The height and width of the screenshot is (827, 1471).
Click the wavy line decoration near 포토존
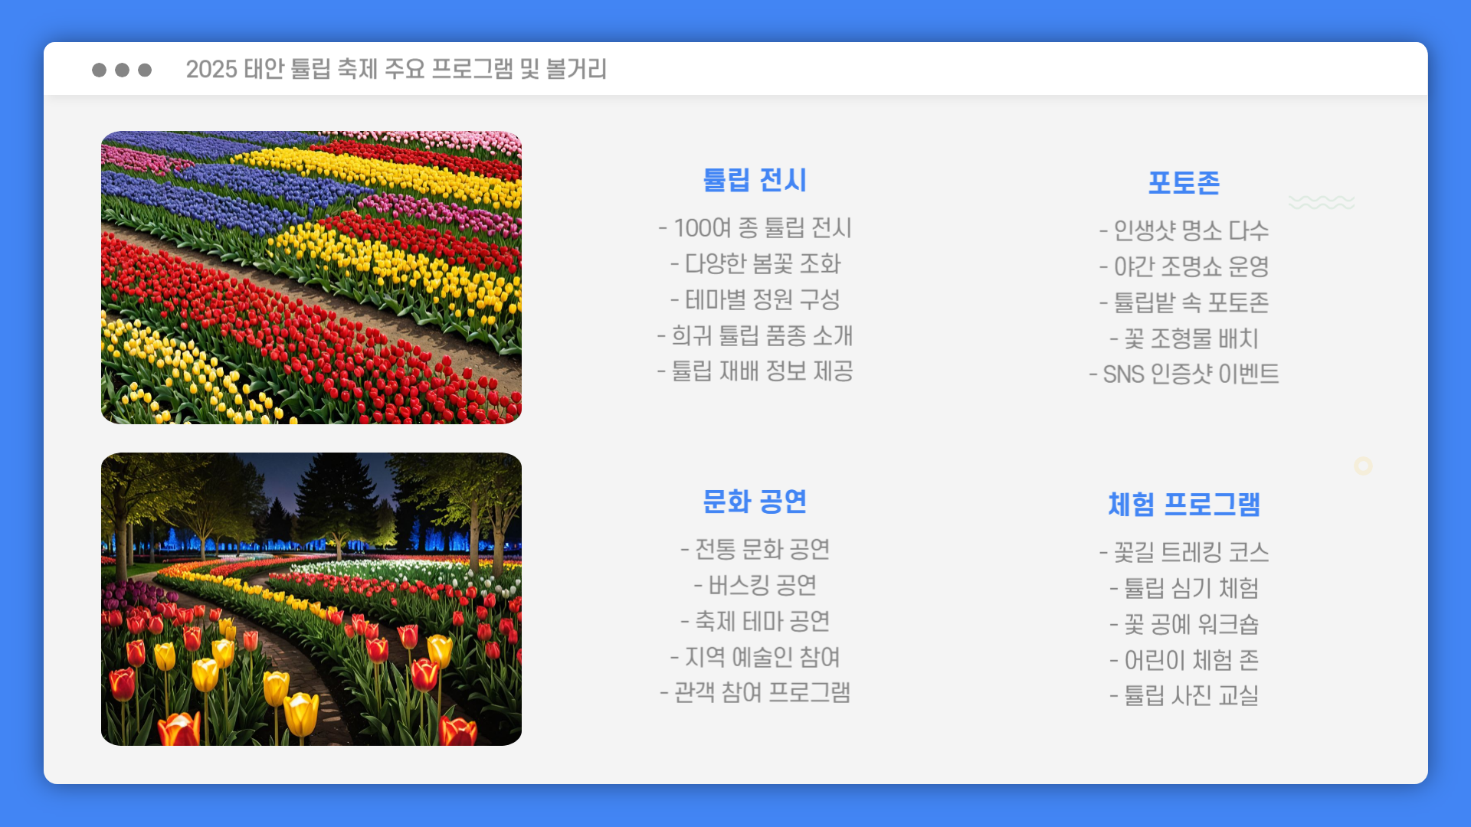[x=1321, y=202]
